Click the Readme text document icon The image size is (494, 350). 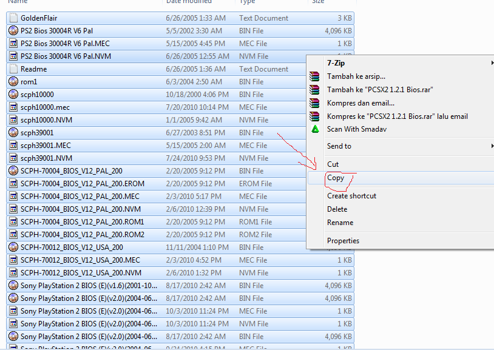coord(13,69)
